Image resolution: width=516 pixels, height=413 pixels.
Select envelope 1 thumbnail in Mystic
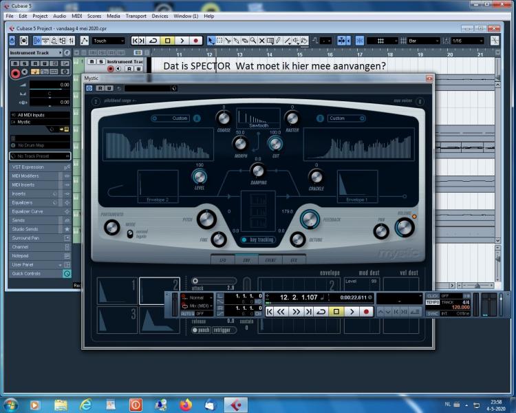pos(117,290)
